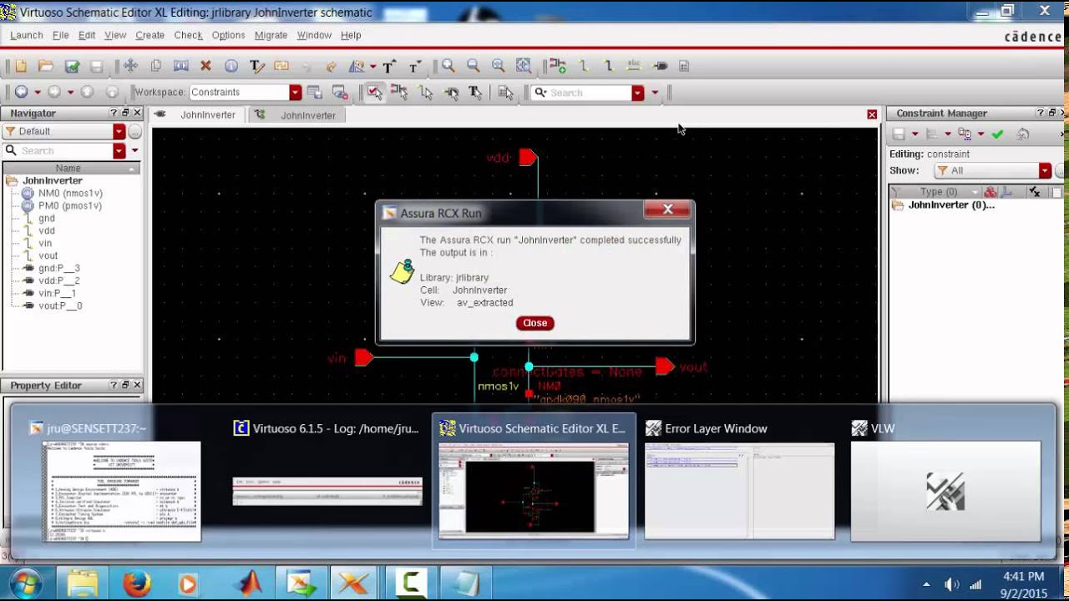The width and height of the screenshot is (1069, 601).
Task: Click the red X Delete icon
Action: click(x=205, y=66)
